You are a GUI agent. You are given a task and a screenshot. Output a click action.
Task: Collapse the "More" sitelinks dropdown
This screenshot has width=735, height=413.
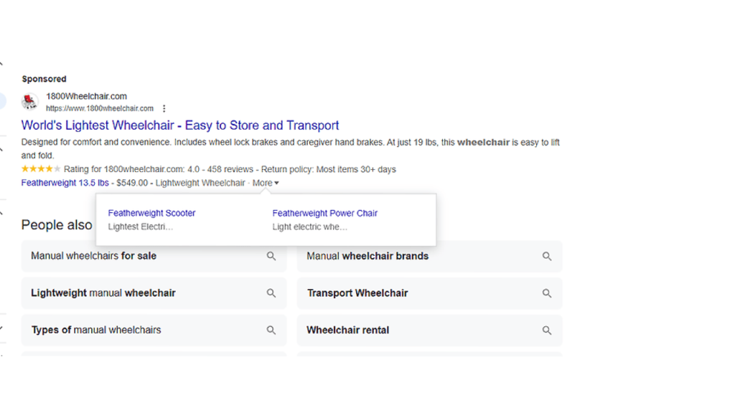point(264,183)
